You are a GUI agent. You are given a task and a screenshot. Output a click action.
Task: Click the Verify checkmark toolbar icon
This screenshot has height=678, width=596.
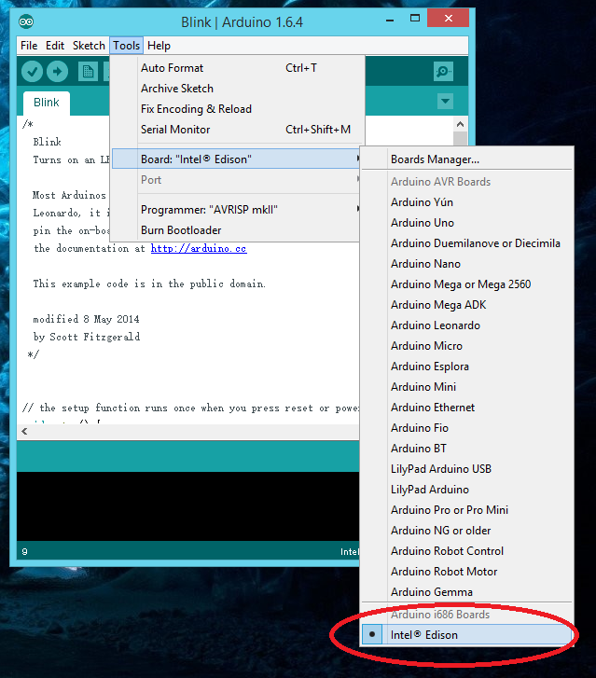coord(32,72)
